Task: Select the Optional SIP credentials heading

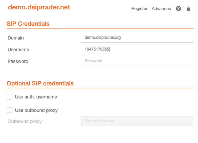Action: (40, 83)
